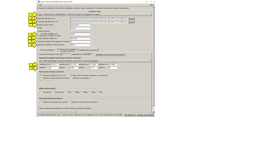Enable Reflector rotation about the normal

(x=41, y=78)
